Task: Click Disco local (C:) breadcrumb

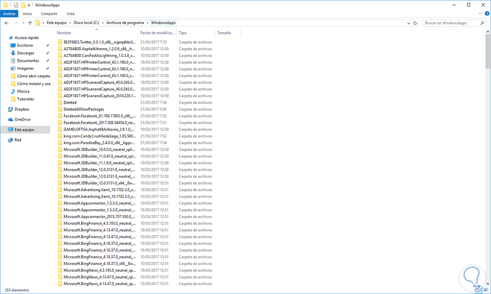Action: (86, 23)
